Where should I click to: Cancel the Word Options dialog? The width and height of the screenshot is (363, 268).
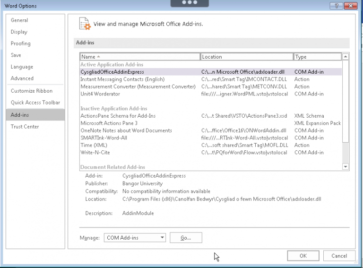coord(339,256)
